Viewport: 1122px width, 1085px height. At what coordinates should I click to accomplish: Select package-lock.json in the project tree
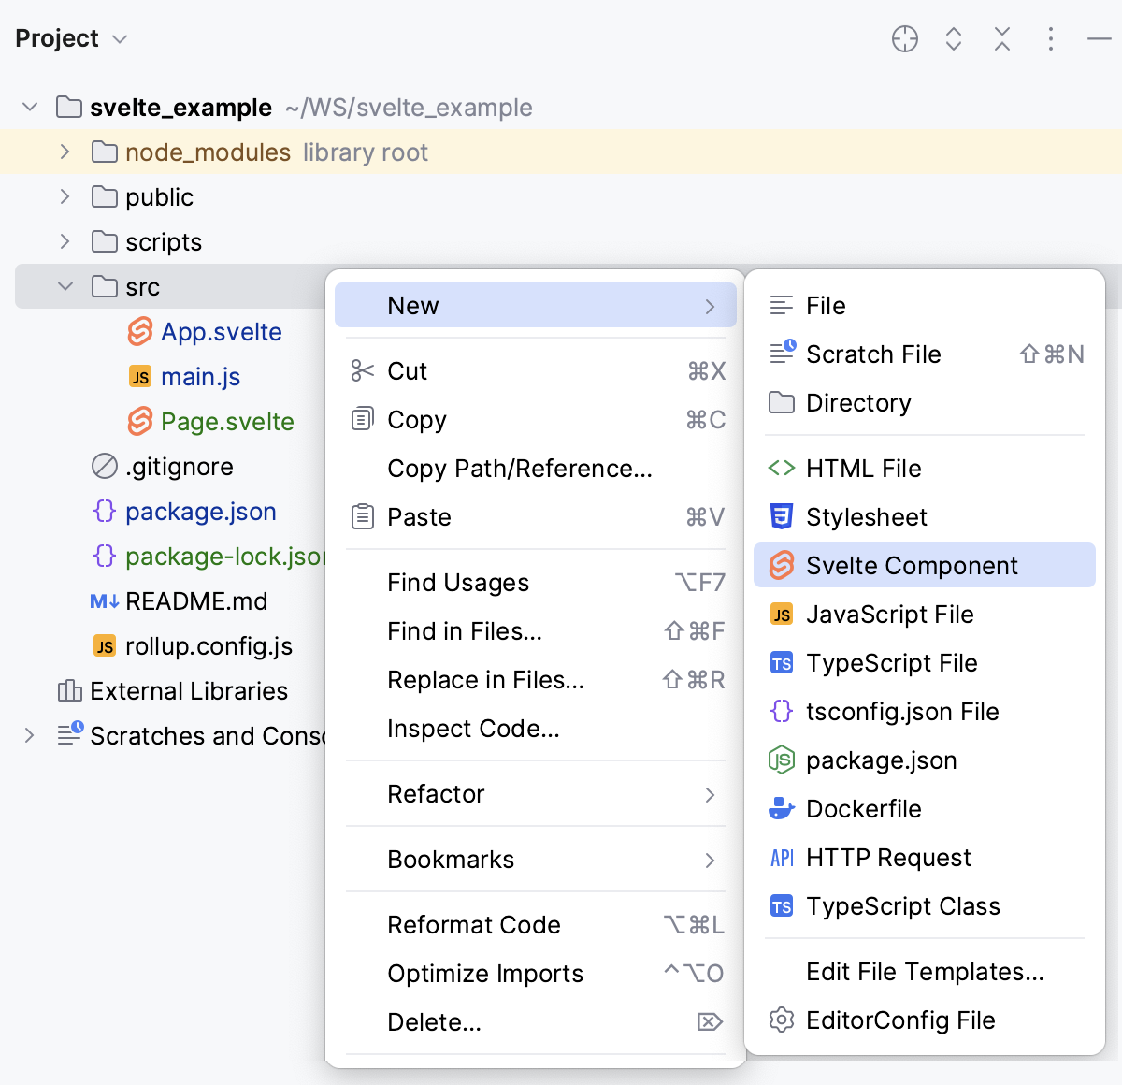coord(224,557)
